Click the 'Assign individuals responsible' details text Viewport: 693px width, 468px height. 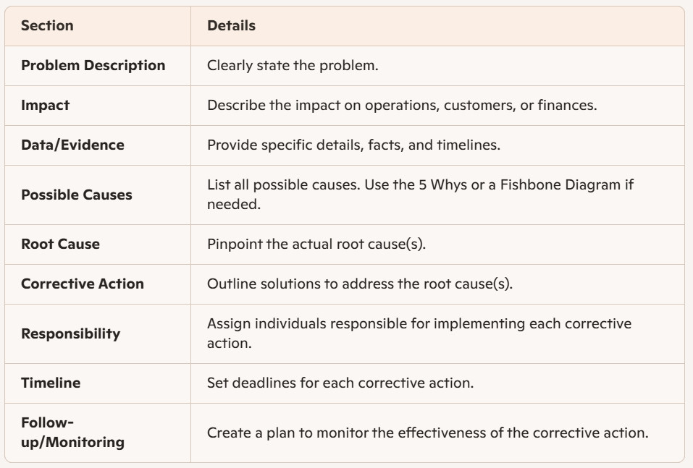coord(419,333)
